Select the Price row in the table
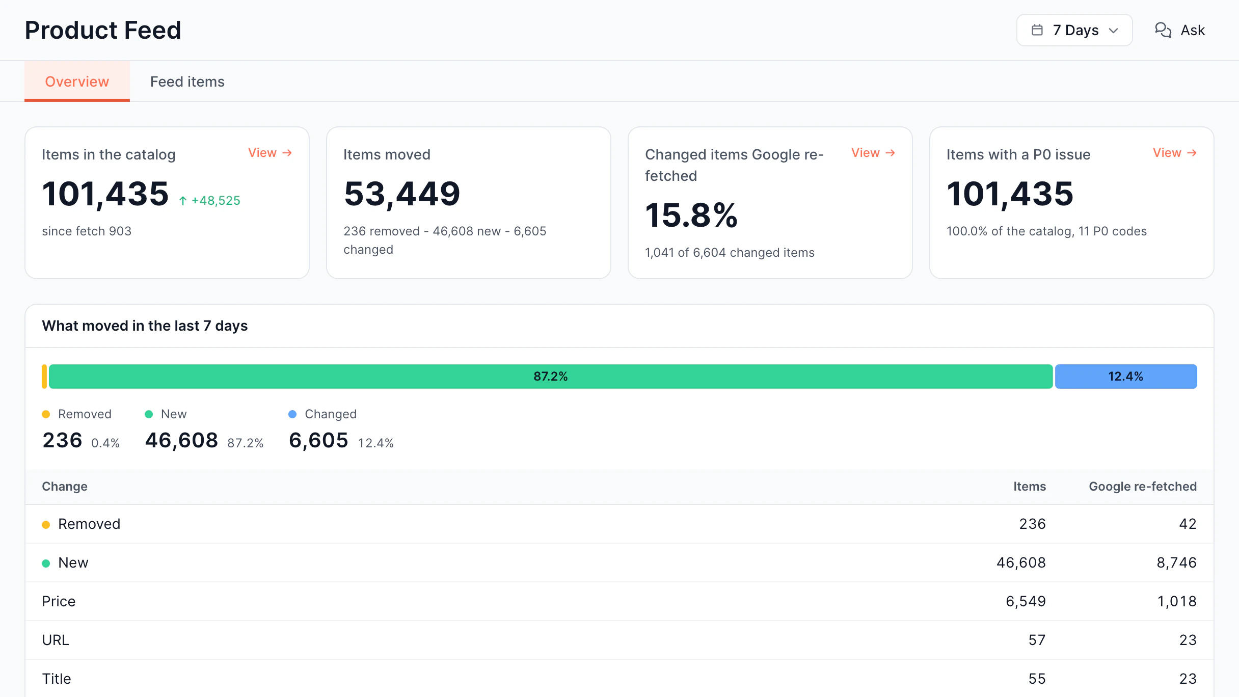This screenshot has width=1239, height=697. point(619,601)
